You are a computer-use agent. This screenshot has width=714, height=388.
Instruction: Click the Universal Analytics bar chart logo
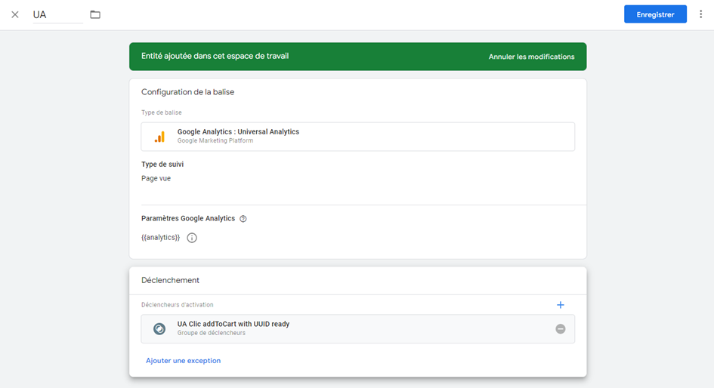pos(159,137)
